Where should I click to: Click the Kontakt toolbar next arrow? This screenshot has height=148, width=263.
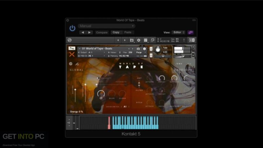pos(125,40)
